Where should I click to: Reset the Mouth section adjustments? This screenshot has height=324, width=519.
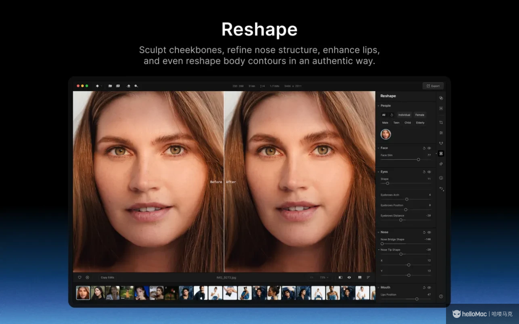pyautogui.click(x=424, y=288)
